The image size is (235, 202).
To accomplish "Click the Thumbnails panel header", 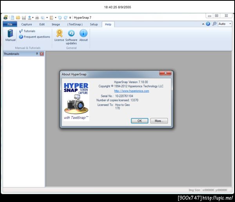I will [23, 54].
